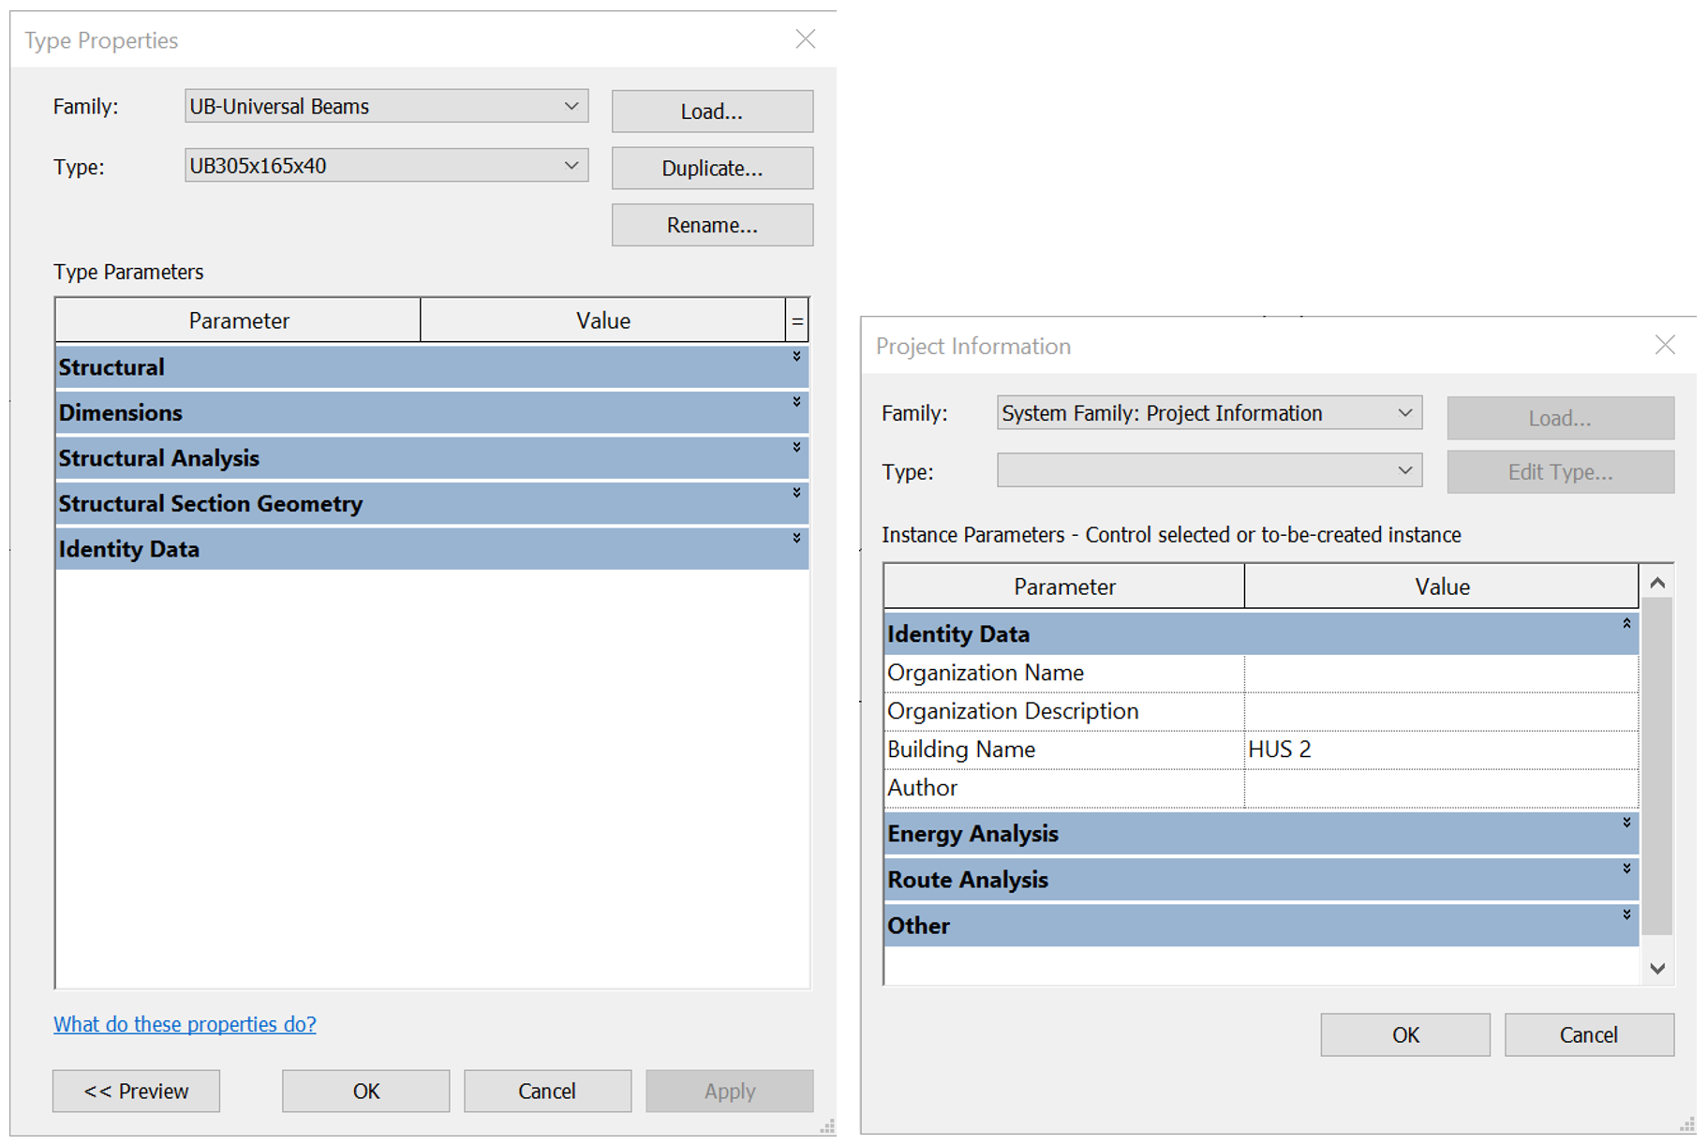The image size is (1707, 1144).
Task: Open 'What do these properties do?' link
Action: click(185, 1024)
